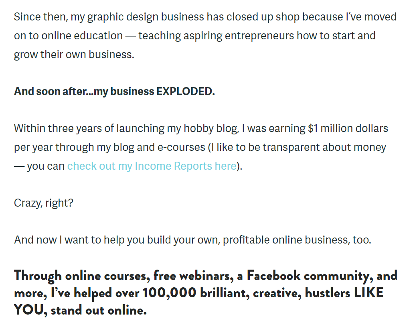Click 'grow their own business.' line

[74, 55]
